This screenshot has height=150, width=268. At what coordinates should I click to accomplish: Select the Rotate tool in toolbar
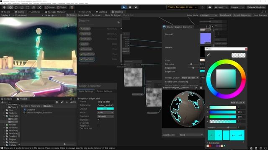(x=16, y=7)
